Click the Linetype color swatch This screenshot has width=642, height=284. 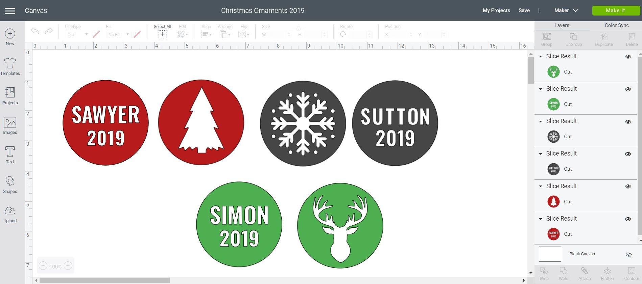pyautogui.click(x=96, y=34)
